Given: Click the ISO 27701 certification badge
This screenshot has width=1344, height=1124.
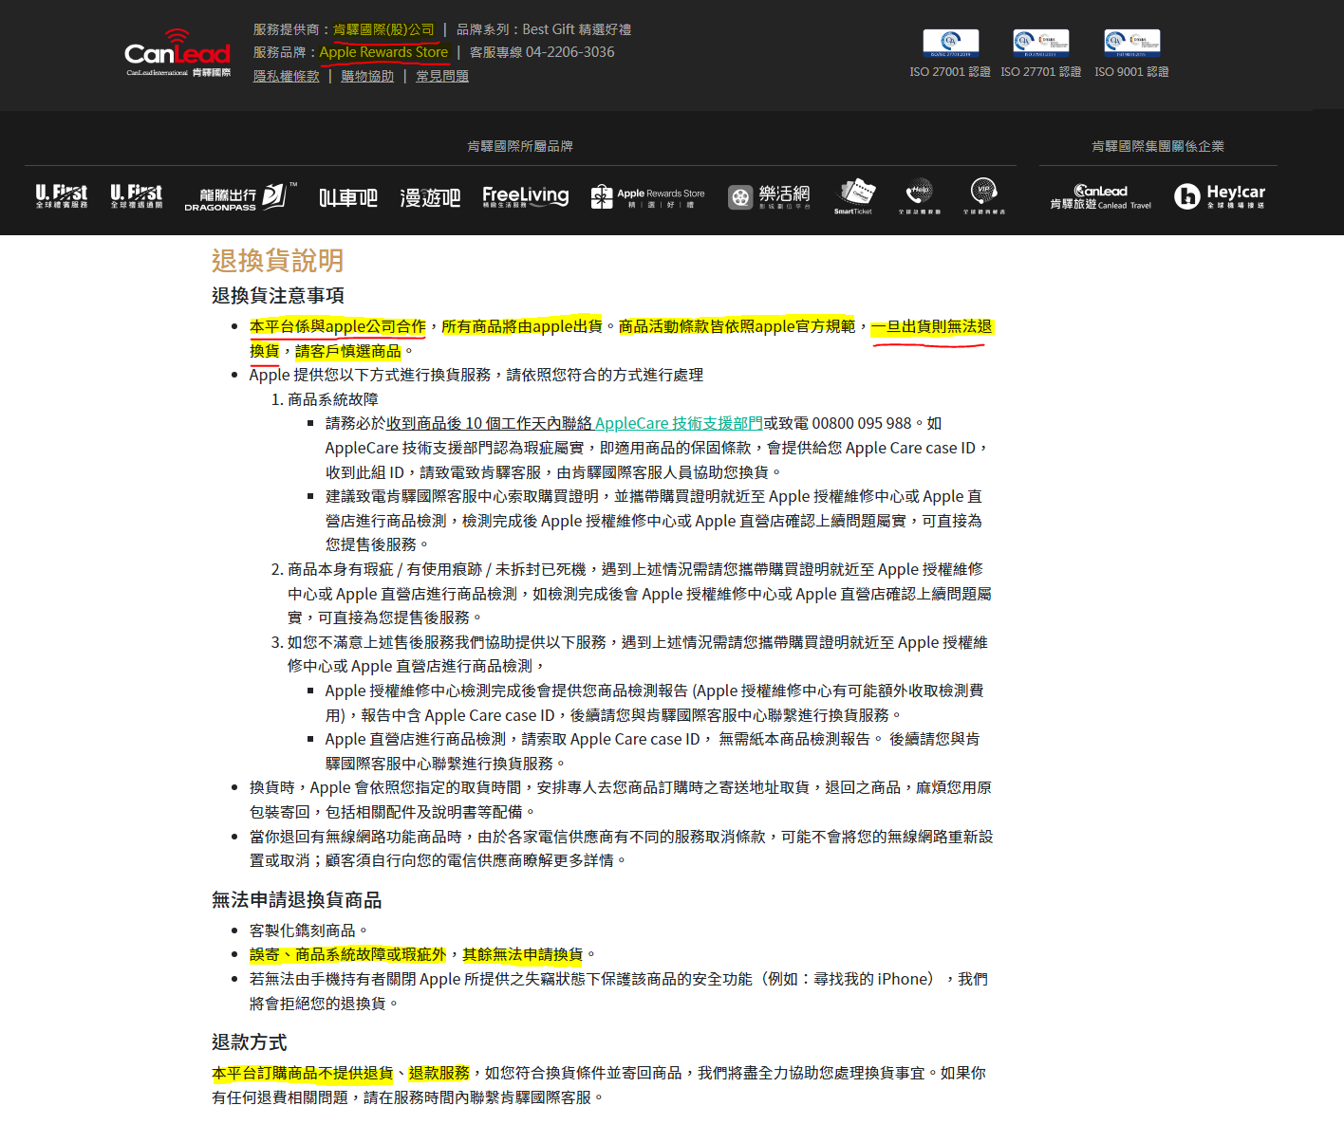Looking at the screenshot, I should point(1041,43).
